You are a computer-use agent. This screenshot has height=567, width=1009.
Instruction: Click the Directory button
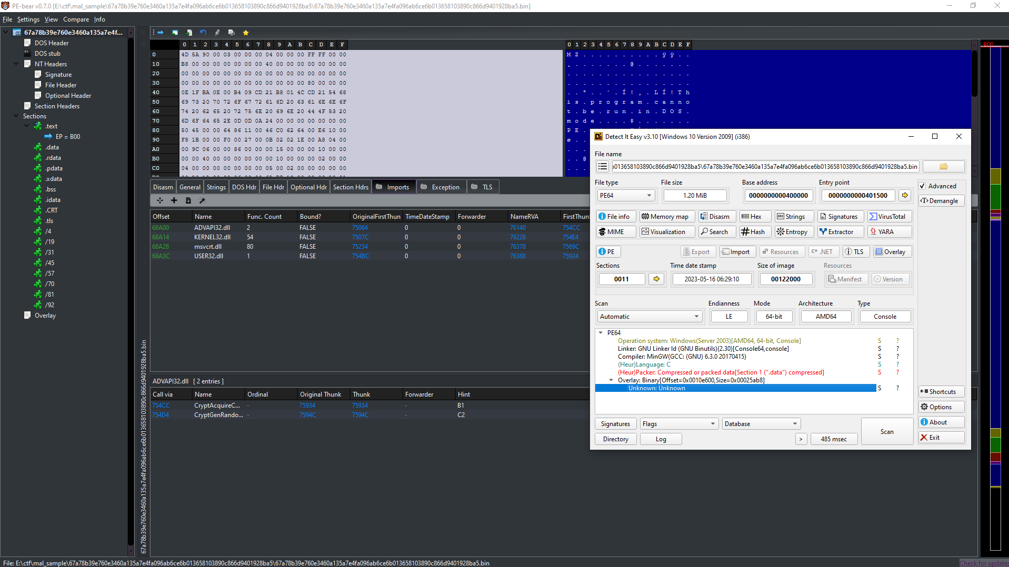[x=616, y=439]
